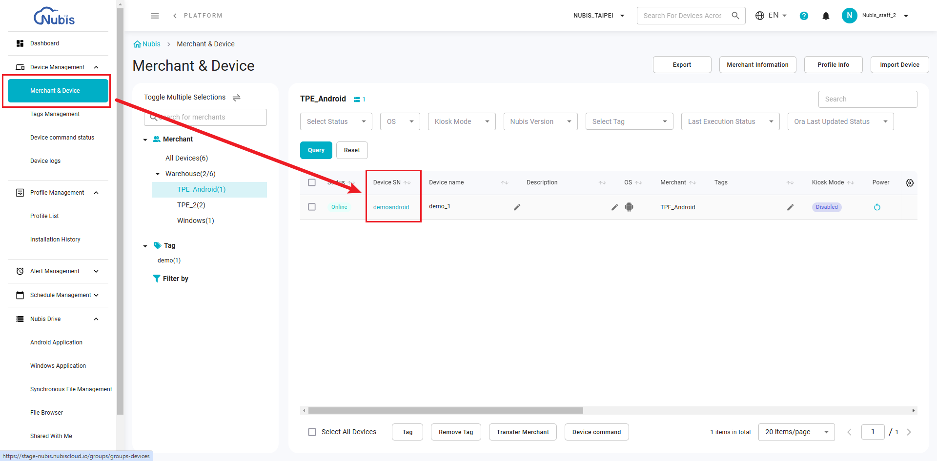
Task: Open Nubis Version dropdown
Action: click(x=540, y=121)
